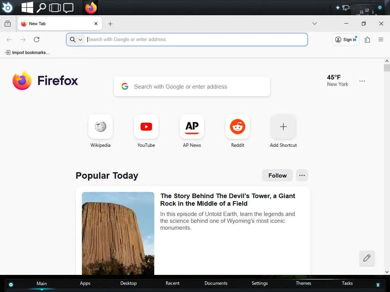Open the 45°F New York weather widget
The width and height of the screenshot is (390, 292).
coord(337,81)
